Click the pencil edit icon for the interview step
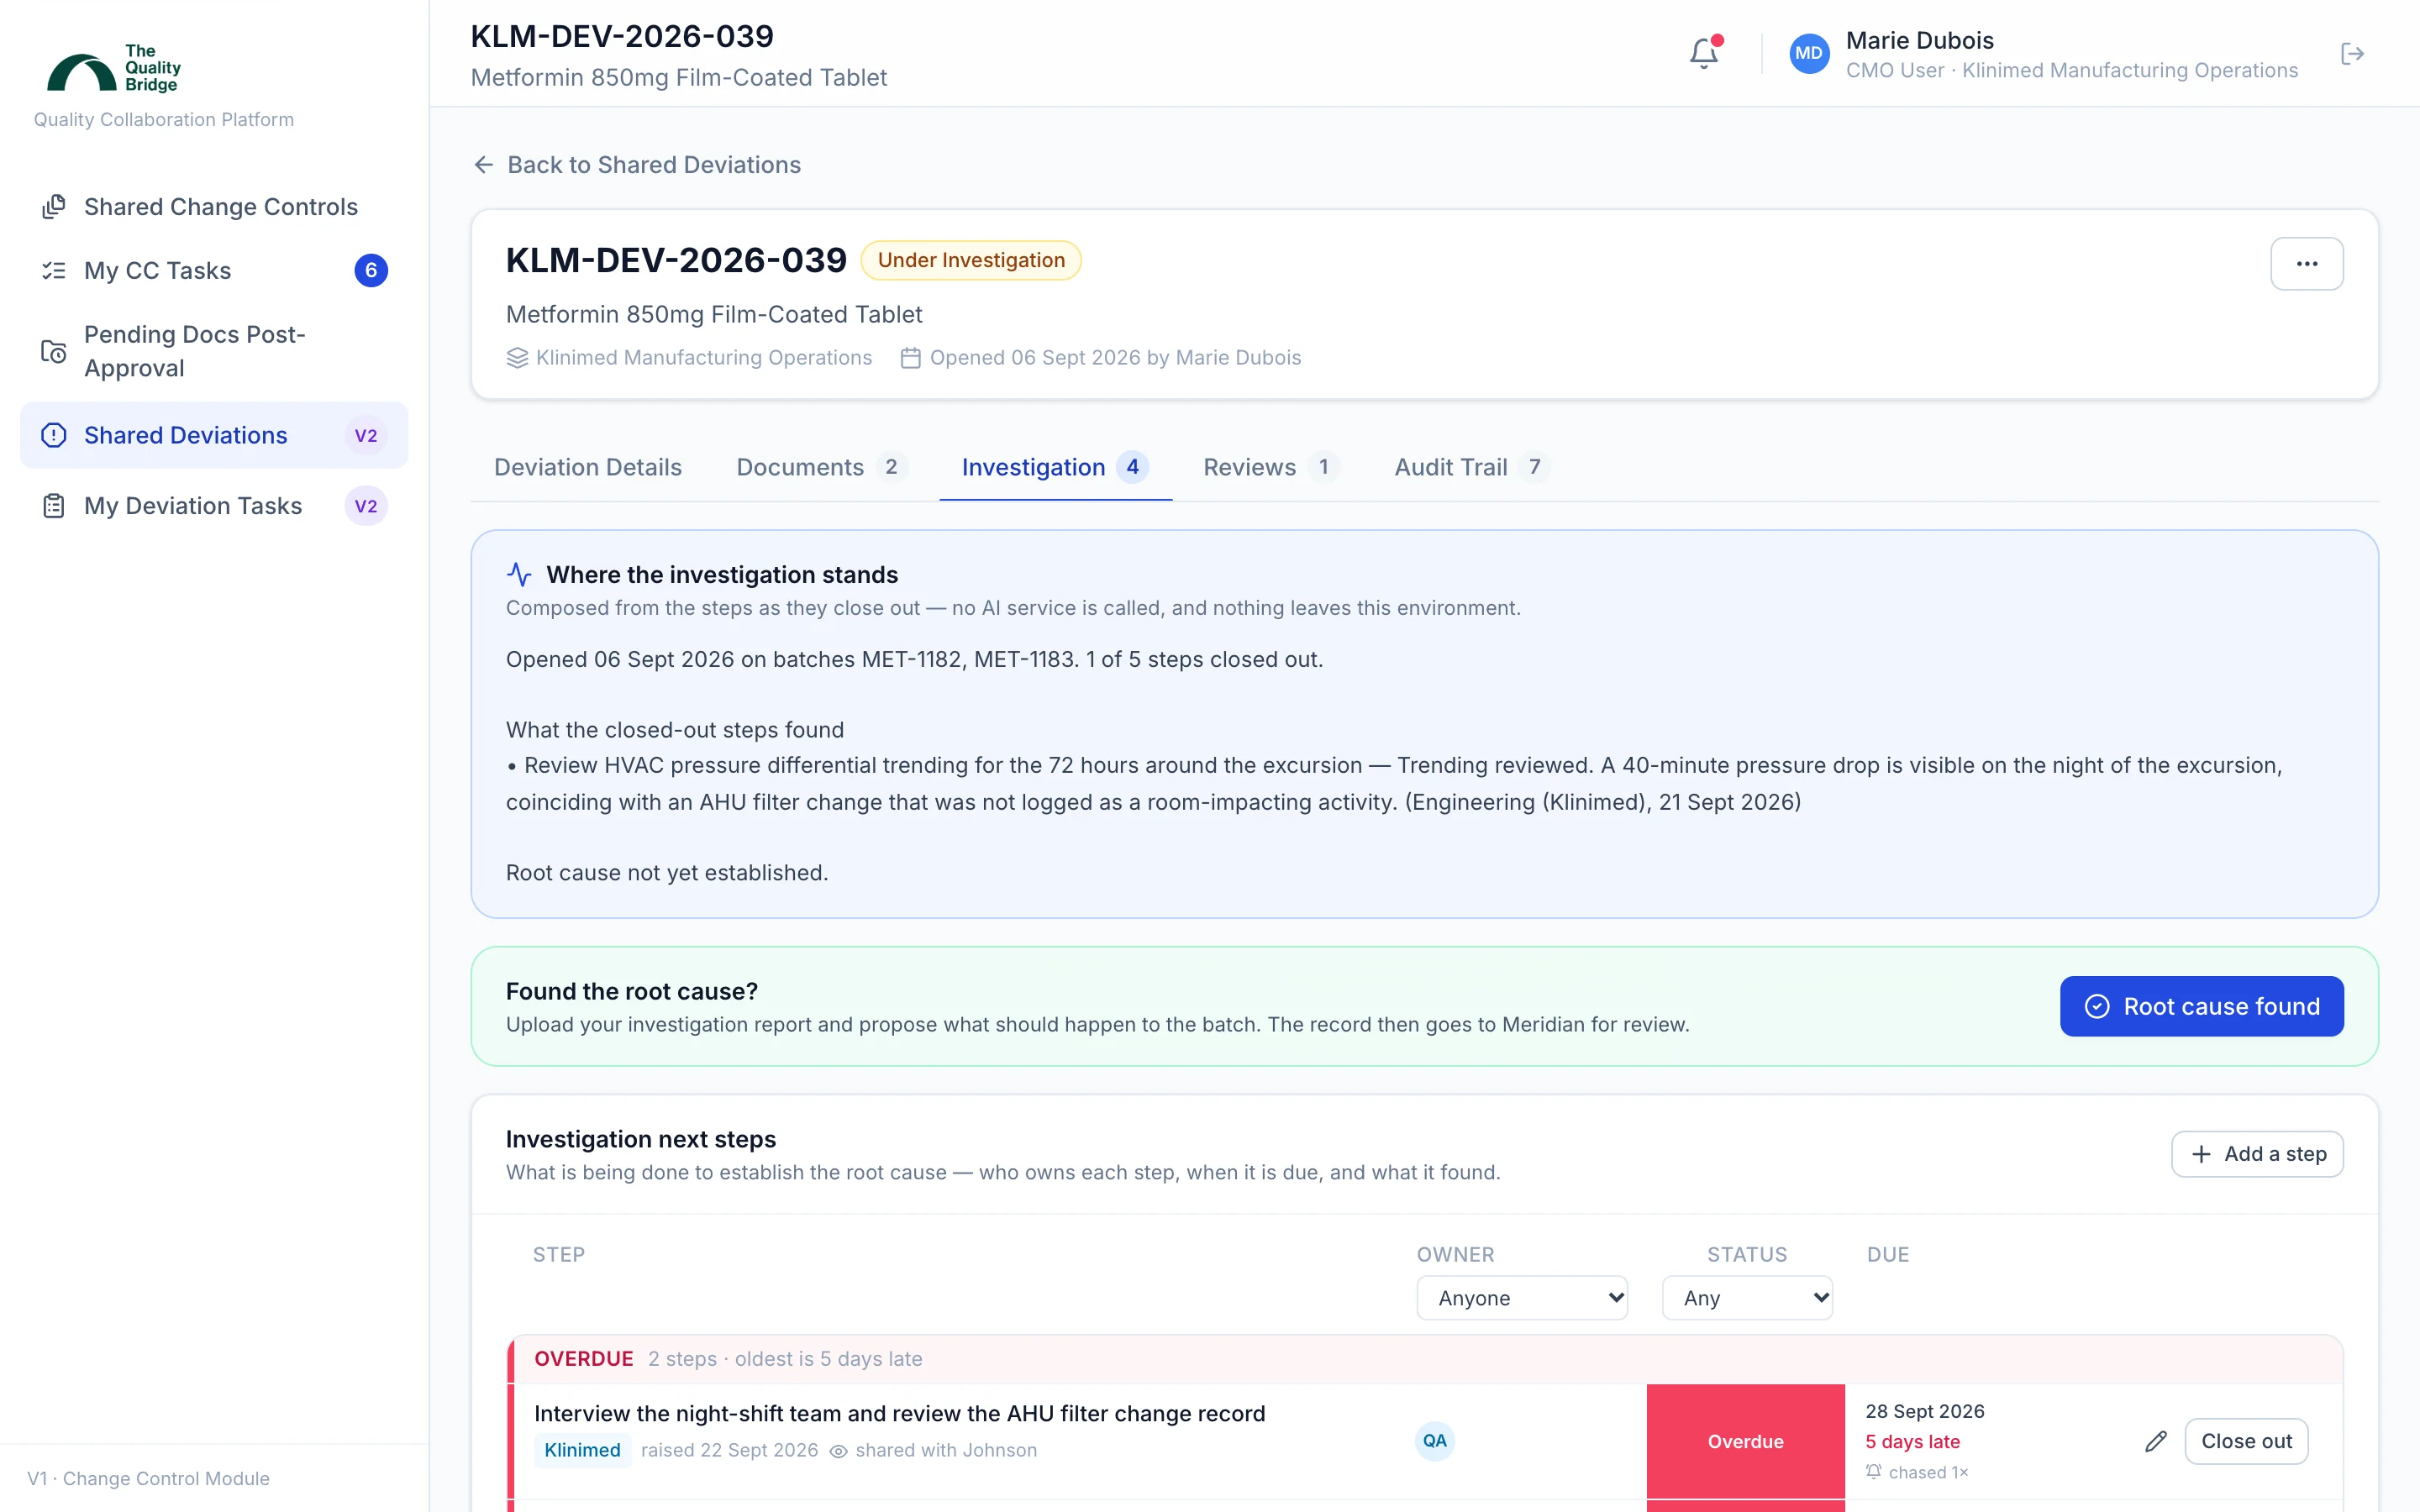The height and width of the screenshot is (1512, 2420). 2156,1441
